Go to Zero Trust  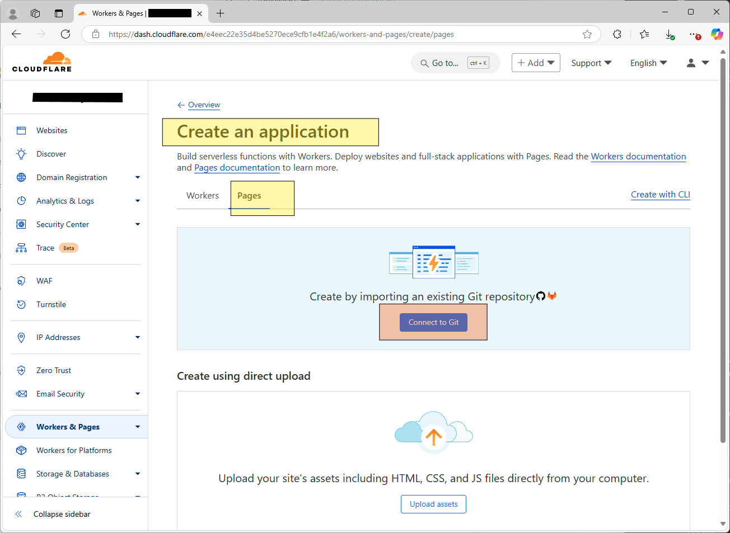pos(54,370)
